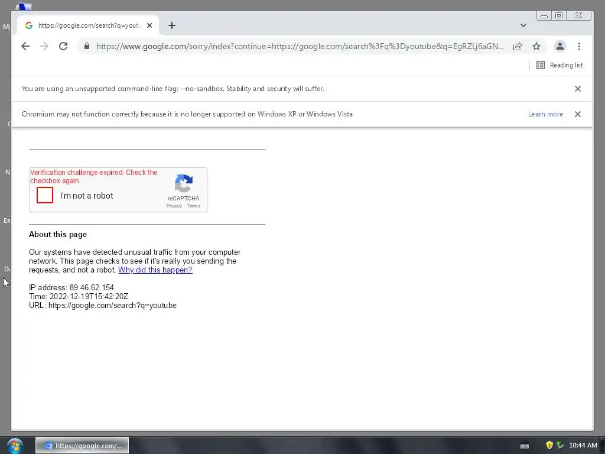Viewport: 605px width, 454px height.
Task: Dismiss the no-sandbox warning bar
Action: 578,89
